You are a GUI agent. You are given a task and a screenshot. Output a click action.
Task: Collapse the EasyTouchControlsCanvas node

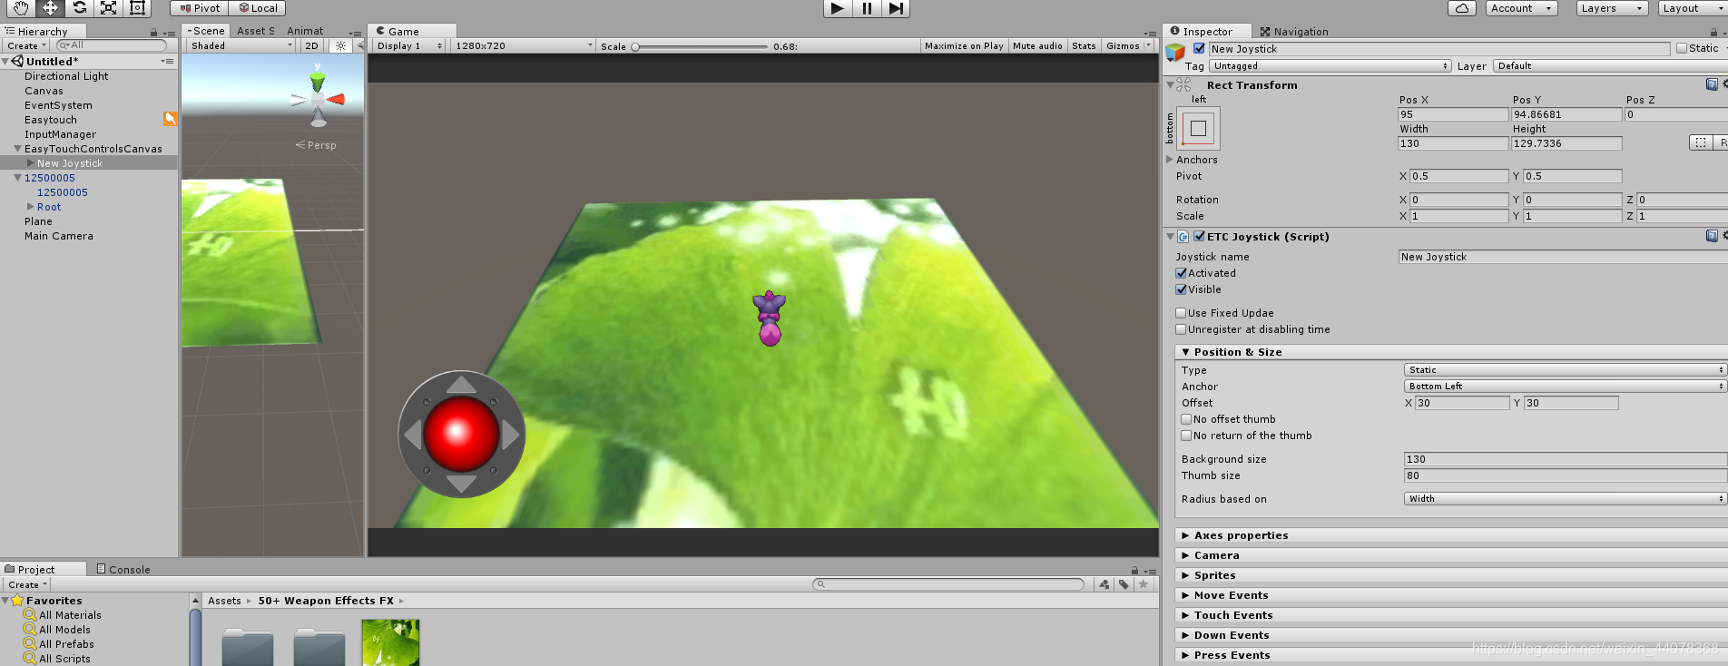tap(17, 149)
